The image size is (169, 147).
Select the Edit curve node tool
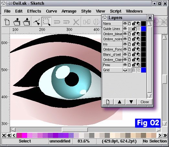pyautogui.click(x=37, y=22)
